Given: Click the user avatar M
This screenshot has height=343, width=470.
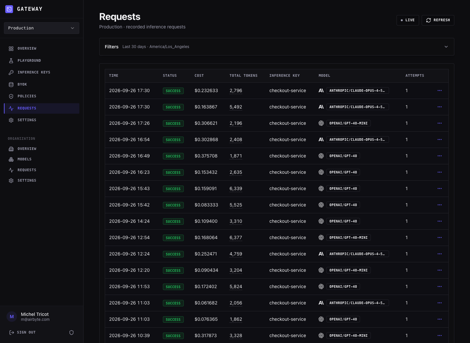Looking at the screenshot, I should pyautogui.click(x=12, y=317).
